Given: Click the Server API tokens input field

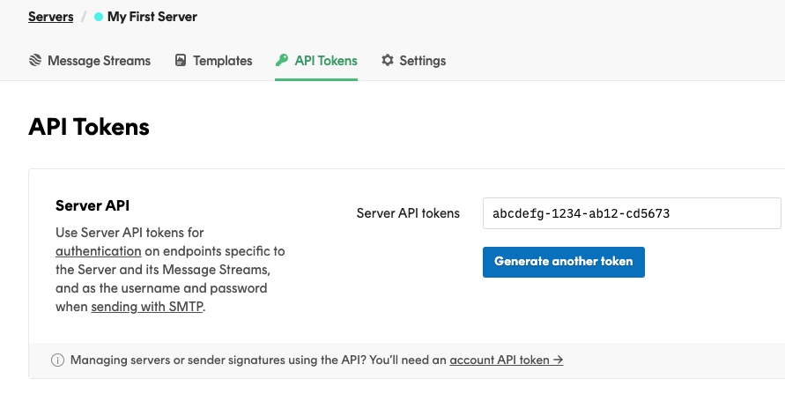Looking at the screenshot, I should point(632,213).
